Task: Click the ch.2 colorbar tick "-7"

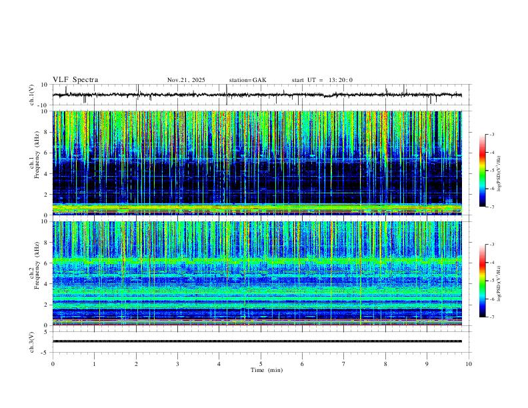Action: coord(491,317)
